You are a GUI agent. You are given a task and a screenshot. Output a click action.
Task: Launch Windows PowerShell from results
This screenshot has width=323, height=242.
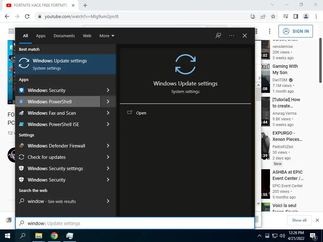[x=58, y=101]
